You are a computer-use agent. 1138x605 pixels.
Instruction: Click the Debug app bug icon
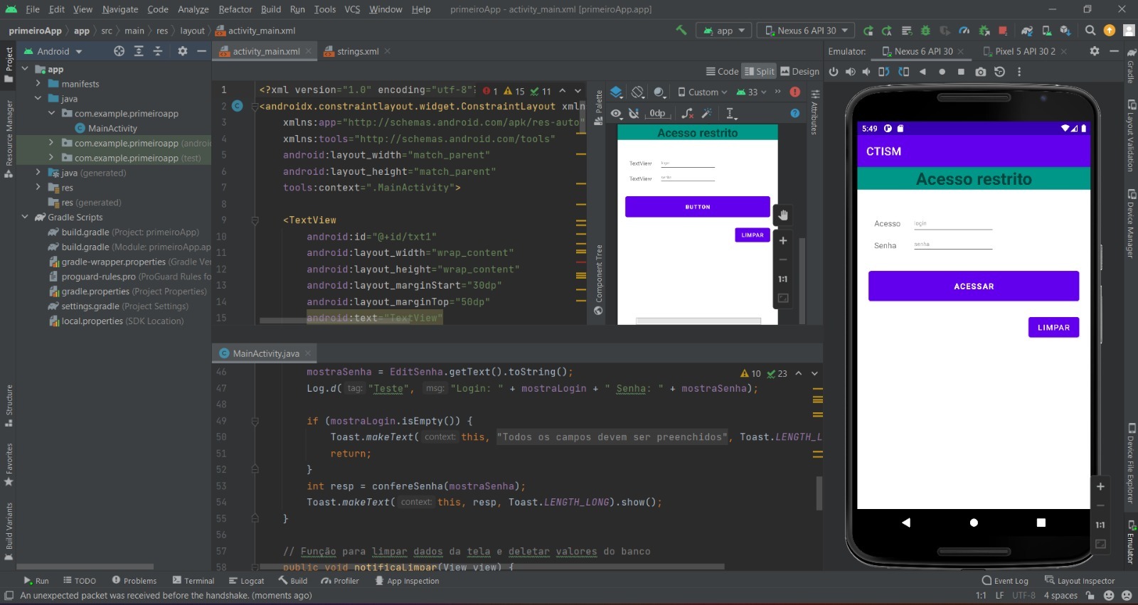coord(925,31)
